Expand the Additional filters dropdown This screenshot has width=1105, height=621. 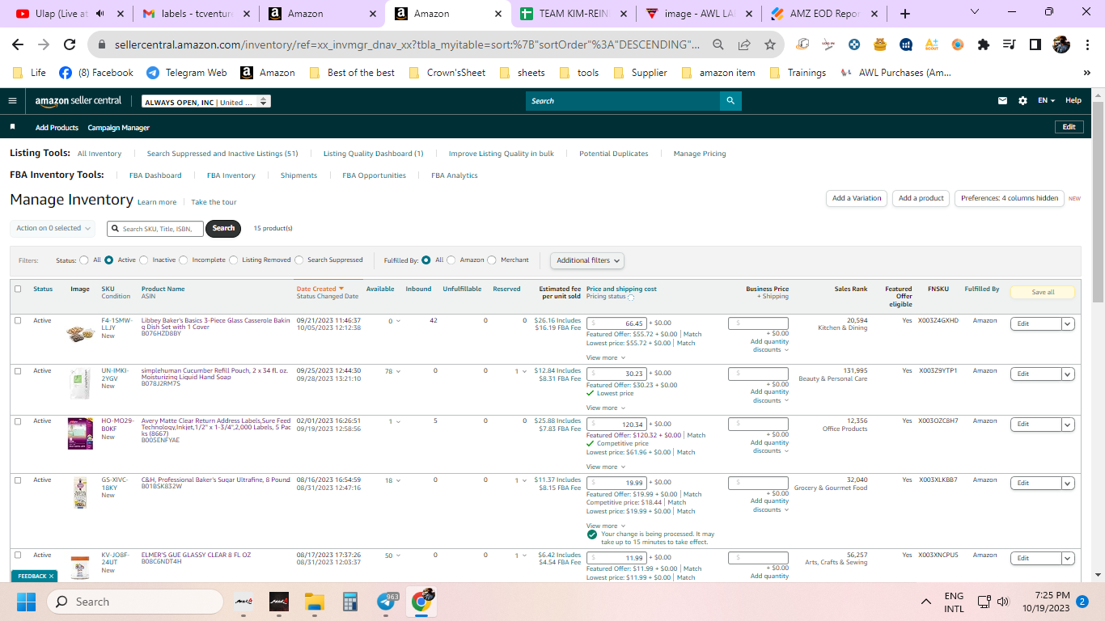pos(587,260)
